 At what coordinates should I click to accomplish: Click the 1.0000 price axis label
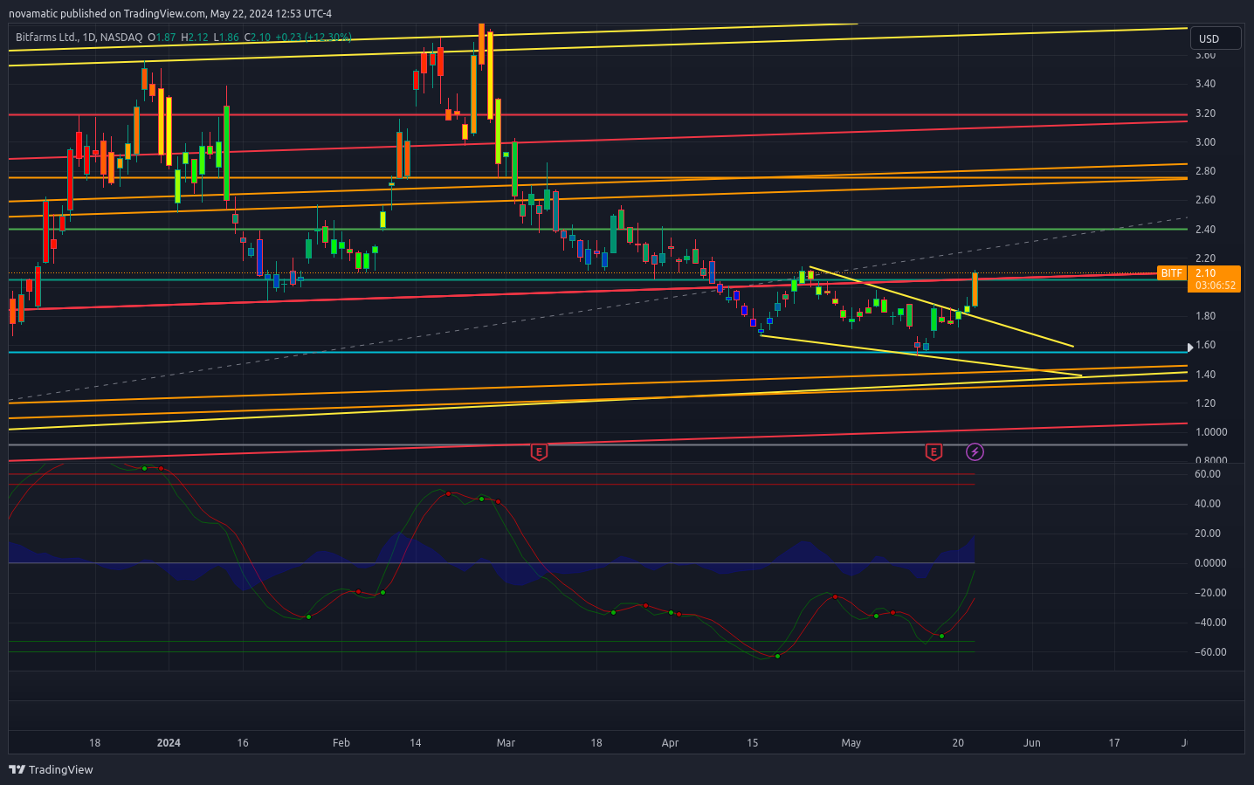point(1210,432)
